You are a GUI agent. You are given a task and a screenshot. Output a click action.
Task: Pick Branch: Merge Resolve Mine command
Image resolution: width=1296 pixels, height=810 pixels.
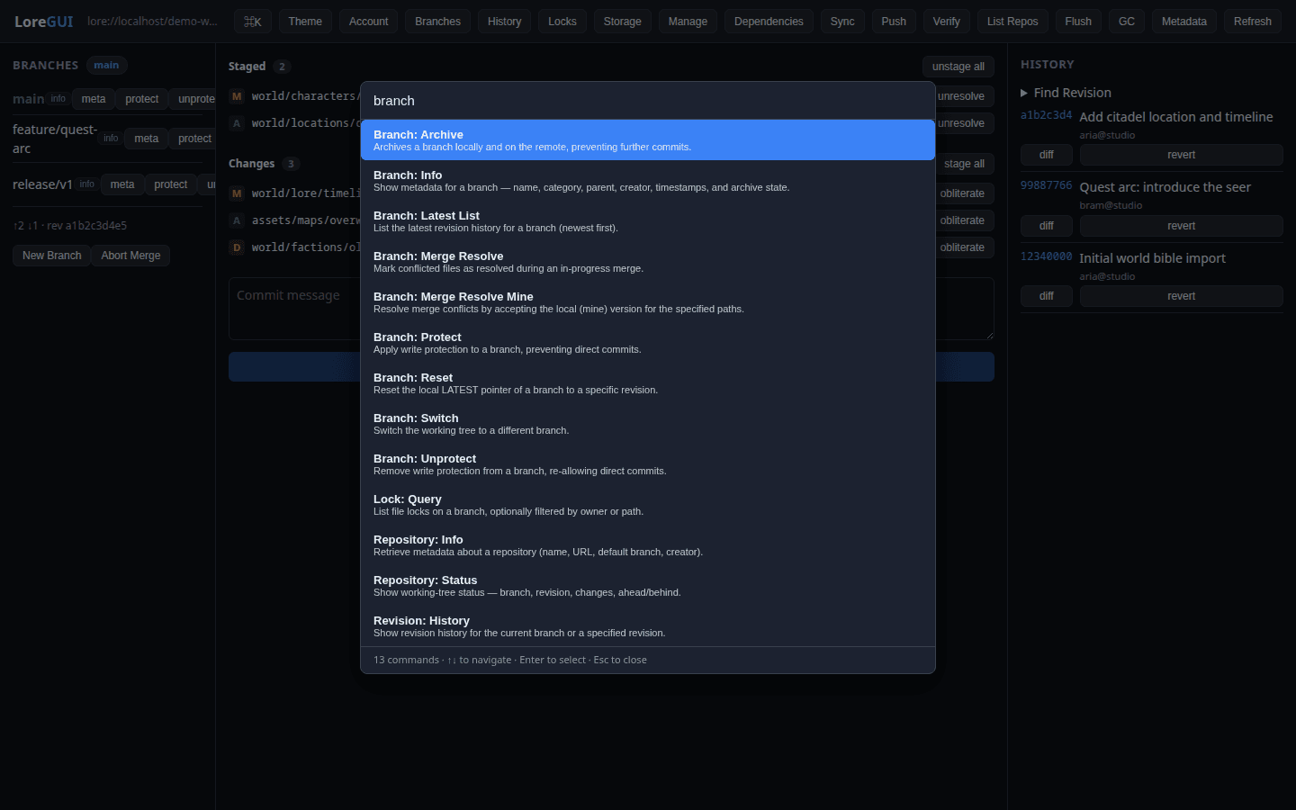point(648,302)
